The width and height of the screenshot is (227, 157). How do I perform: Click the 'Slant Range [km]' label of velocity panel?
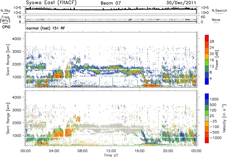coord(8,118)
